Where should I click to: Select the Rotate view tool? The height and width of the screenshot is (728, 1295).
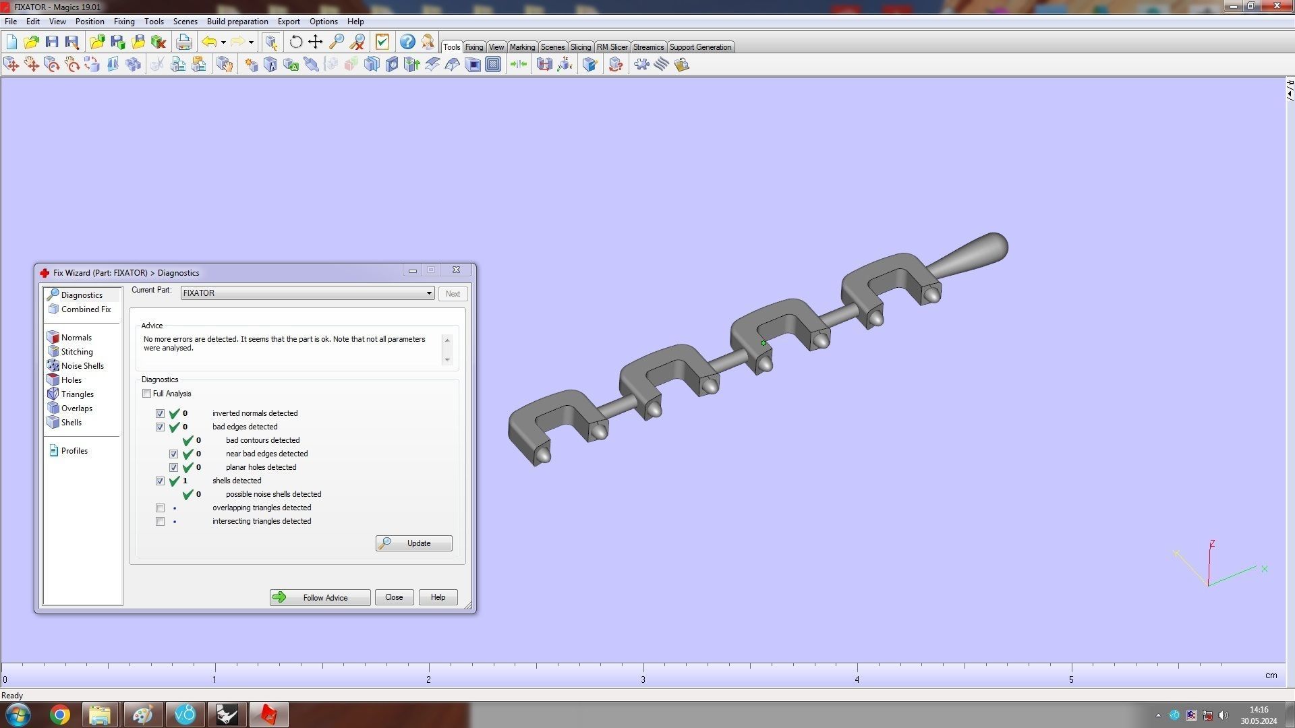click(295, 42)
